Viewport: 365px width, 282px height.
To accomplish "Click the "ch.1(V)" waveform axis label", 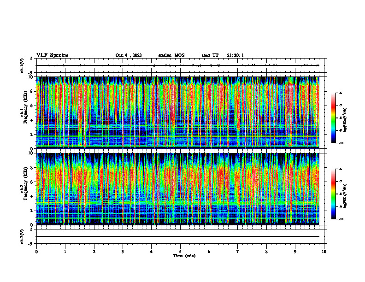I will coord(22,65).
